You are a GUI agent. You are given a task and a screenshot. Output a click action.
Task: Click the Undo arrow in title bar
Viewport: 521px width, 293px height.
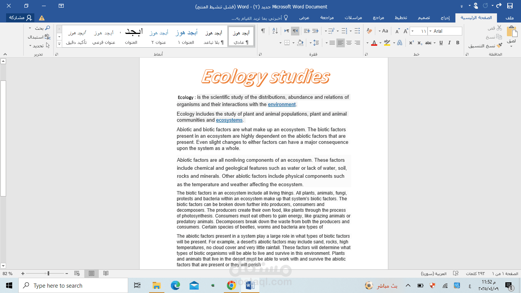pyautogui.click(x=498, y=6)
